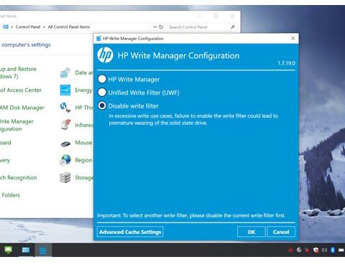Click the 'In excessive write use cases' warning text
Viewport: 345px width, 267px height.
193,119
